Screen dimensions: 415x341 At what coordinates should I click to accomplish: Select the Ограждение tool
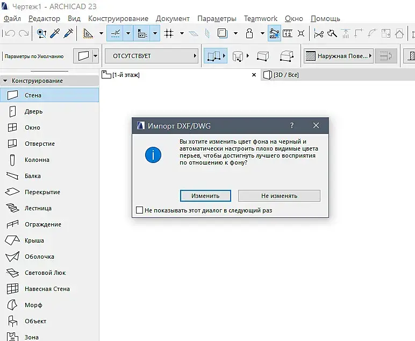coord(49,224)
